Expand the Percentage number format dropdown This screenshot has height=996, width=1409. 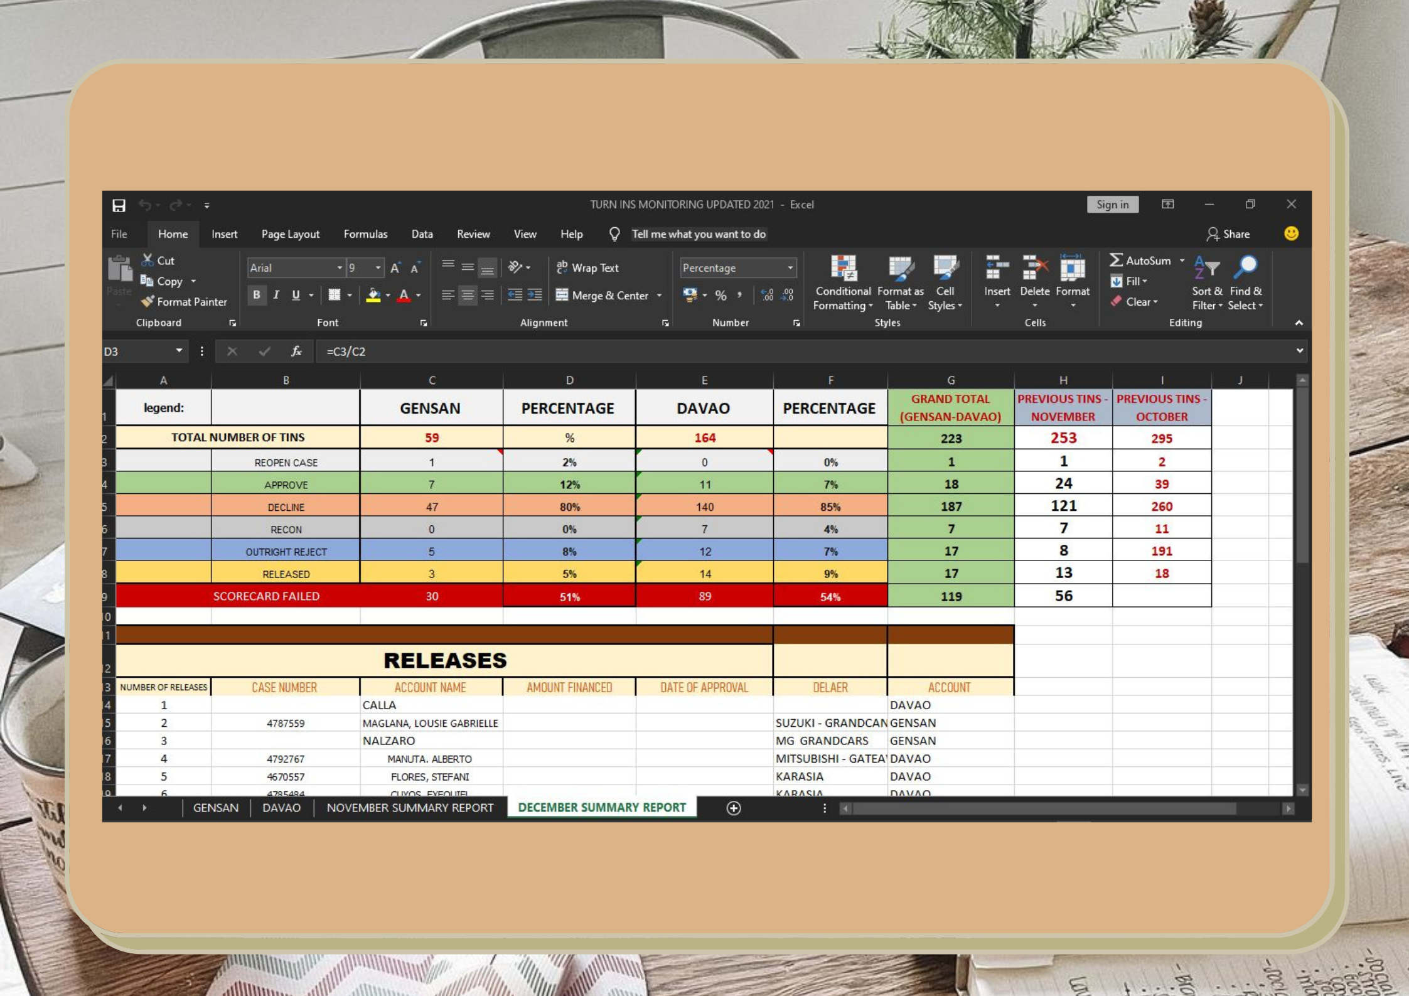(790, 268)
